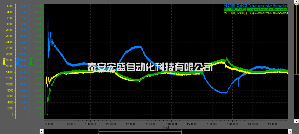This screenshot has height=134, width=299.
Task: Click the 1900000 tick on time axis
Action: click(273, 124)
